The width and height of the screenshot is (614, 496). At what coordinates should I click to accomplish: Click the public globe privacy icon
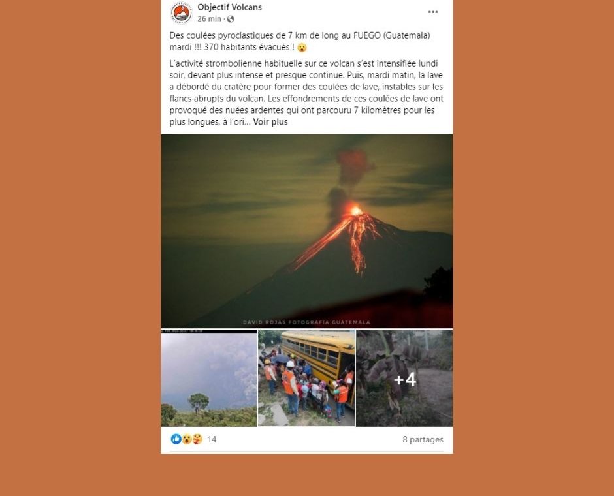coord(231,19)
